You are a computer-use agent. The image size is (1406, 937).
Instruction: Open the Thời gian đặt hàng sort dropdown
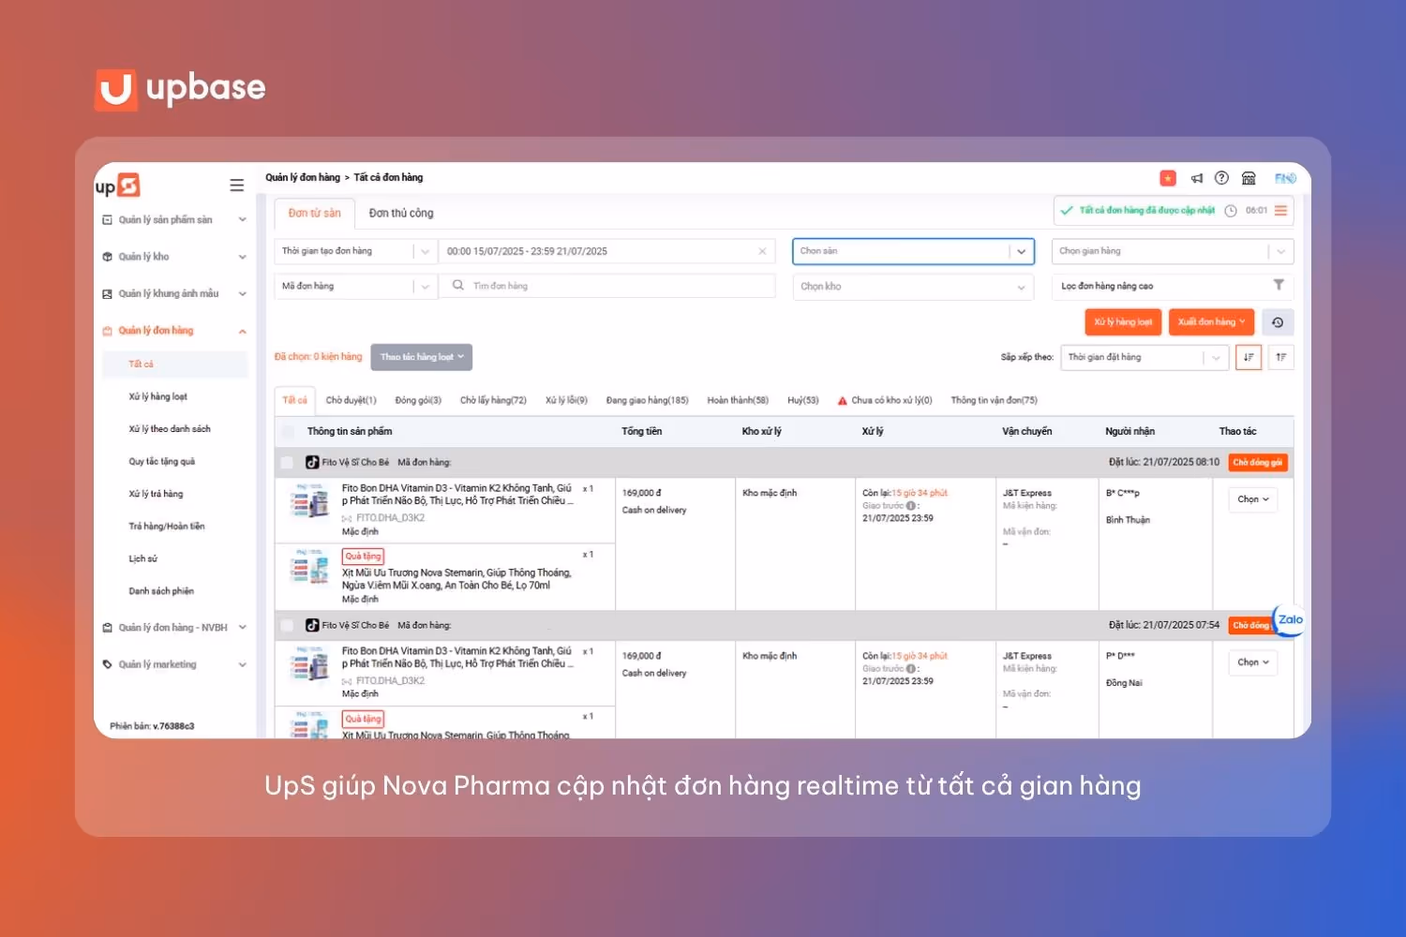1144,357
